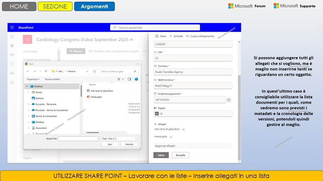Open help in the Apri dialog
Image resolution: width=323 pixels, height=181 pixels.
136,79
